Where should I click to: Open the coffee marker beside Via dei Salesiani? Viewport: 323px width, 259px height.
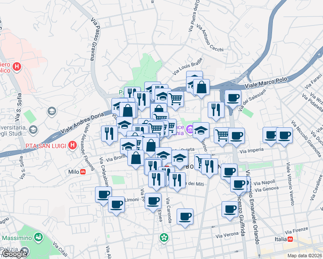click(x=233, y=98)
